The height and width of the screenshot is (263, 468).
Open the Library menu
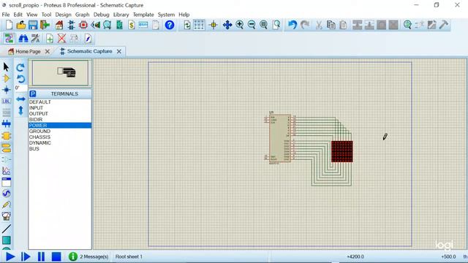(x=121, y=15)
